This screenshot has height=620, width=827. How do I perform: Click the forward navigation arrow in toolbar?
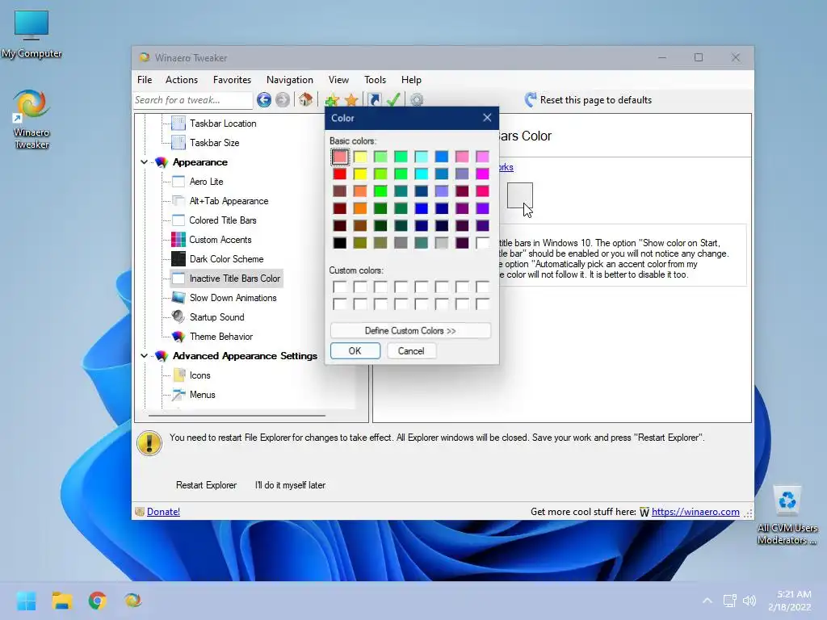tap(283, 99)
